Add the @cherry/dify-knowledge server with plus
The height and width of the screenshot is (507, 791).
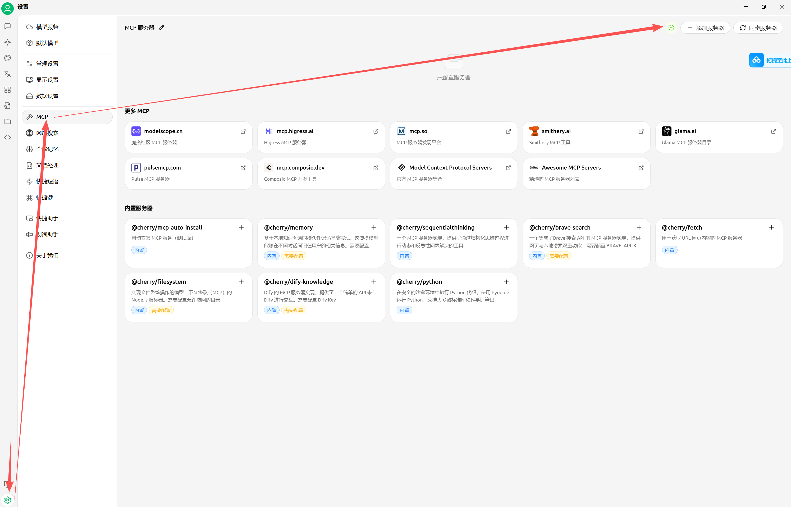[x=374, y=282]
